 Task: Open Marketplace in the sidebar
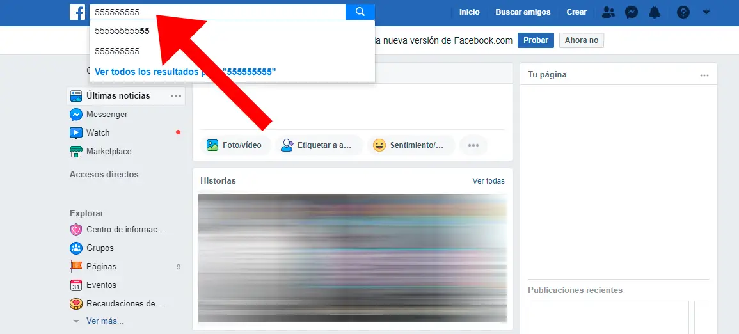coord(109,151)
